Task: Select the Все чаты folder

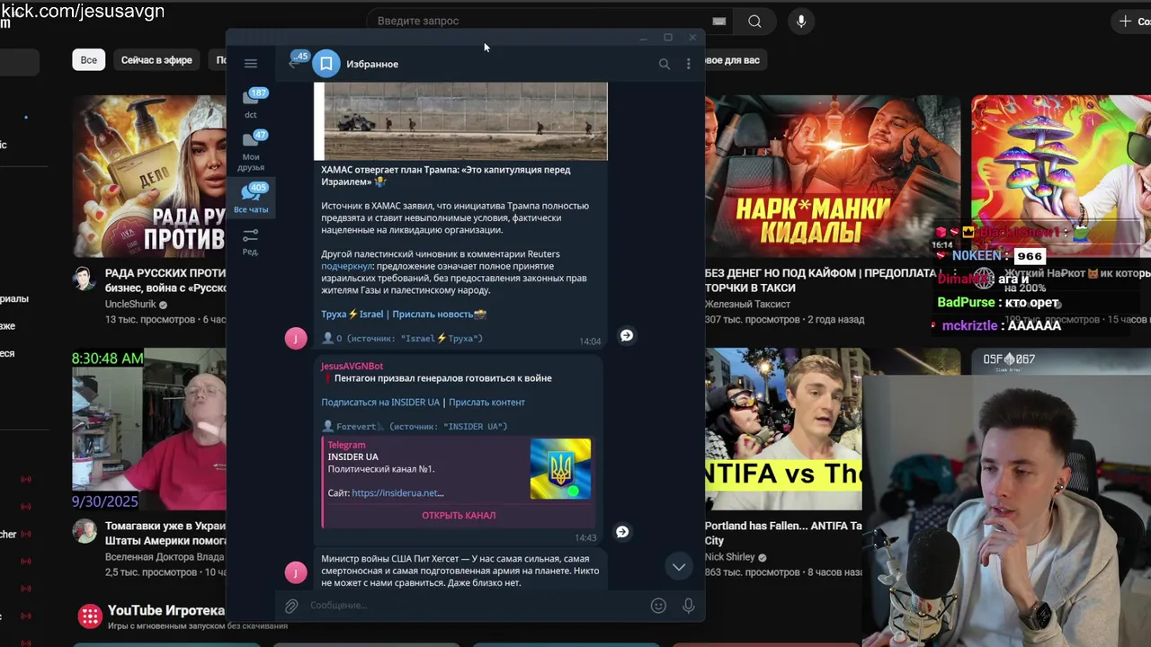Action: [x=251, y=199]
